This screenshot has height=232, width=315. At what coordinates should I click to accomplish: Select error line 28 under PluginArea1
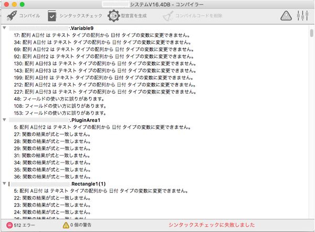point(52,142)
